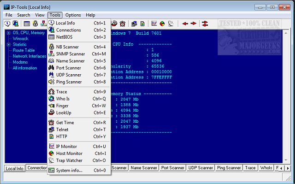This screenshot has height=184, width=295.
Task: Click the tab strip scroll-left arrow
Action: tap(281, 168)
